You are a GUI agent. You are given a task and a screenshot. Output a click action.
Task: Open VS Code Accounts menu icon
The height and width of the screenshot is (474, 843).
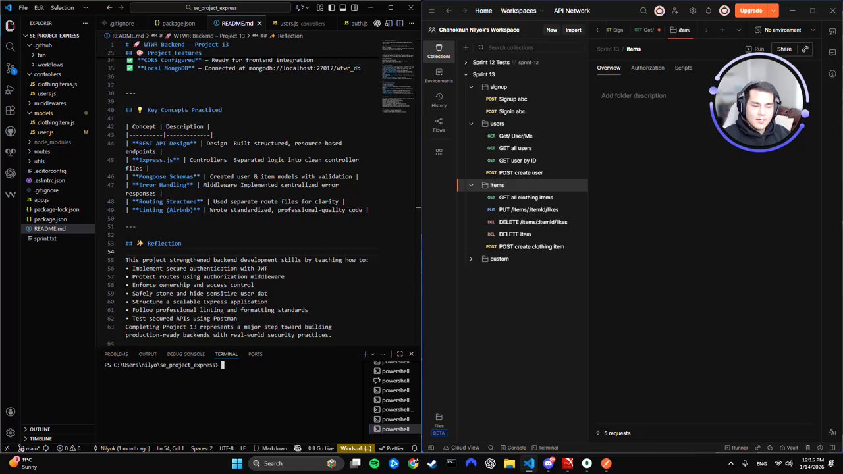10,412
